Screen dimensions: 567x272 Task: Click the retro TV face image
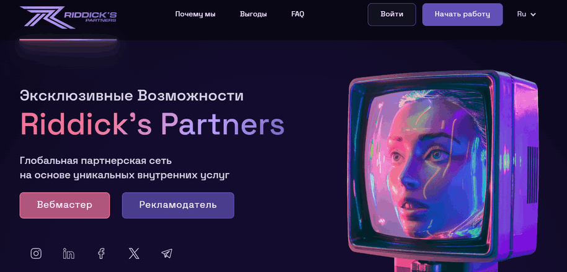(x=443, y=170)
